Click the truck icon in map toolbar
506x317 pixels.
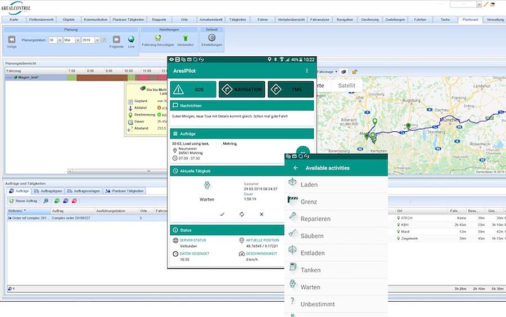344,72
